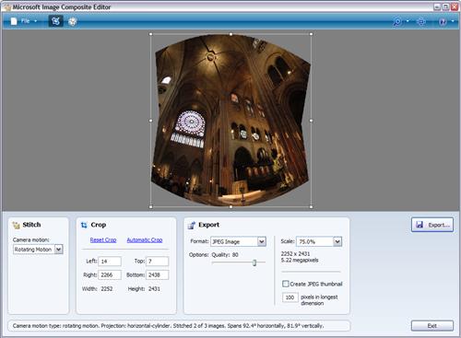Click the thumbnail pixel size field
Screen dimensions: 461x338
point(290,297)
